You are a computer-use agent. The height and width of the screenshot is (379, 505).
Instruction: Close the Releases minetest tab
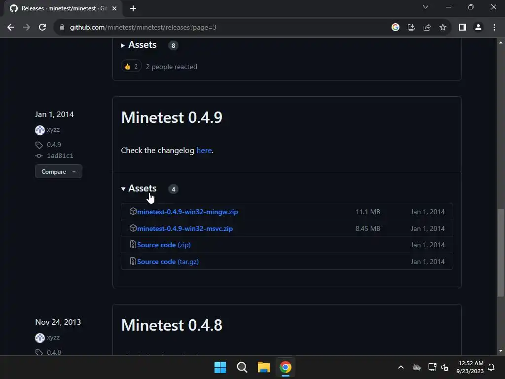tap(114, 8)
